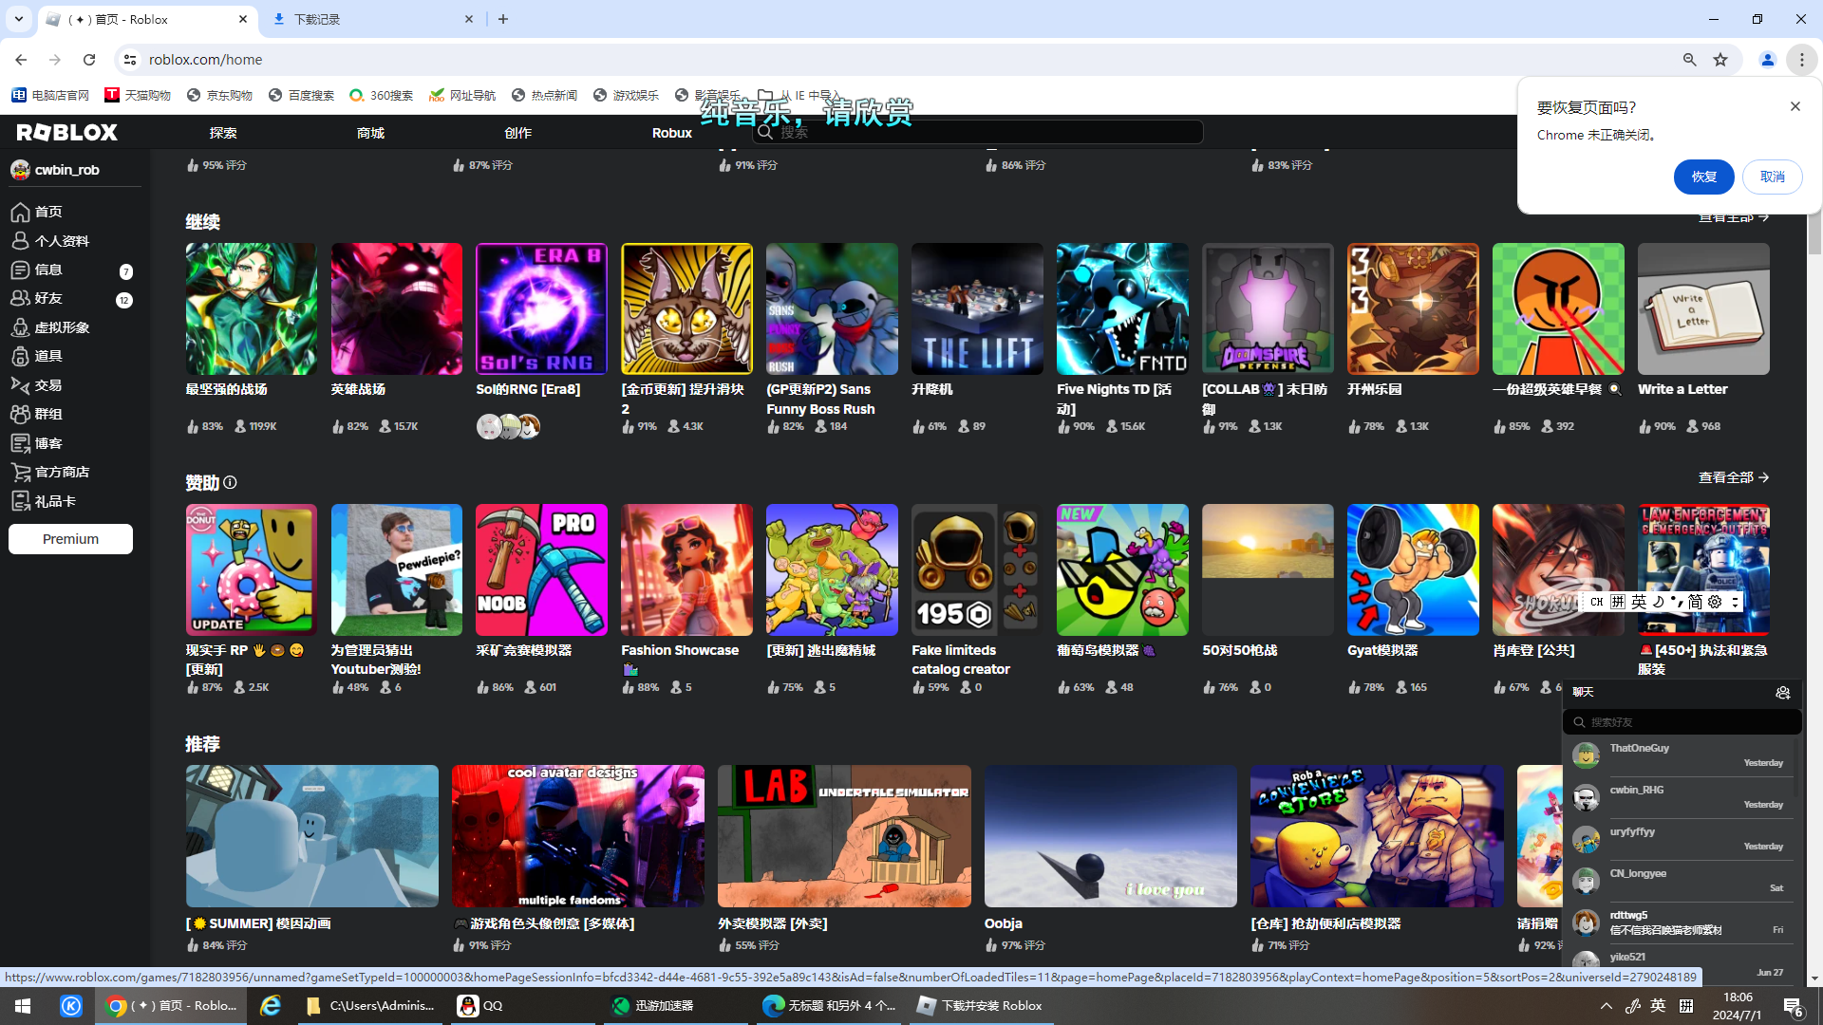Open new browser tab with plus

[x=503, y=19]
